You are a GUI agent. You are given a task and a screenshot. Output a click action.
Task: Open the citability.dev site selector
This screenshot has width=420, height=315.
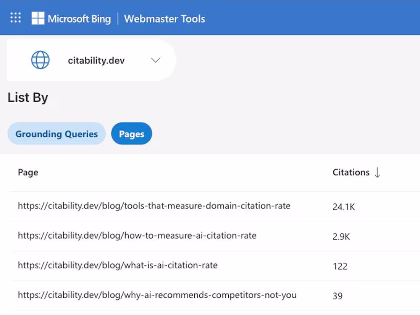click(91, 60)
